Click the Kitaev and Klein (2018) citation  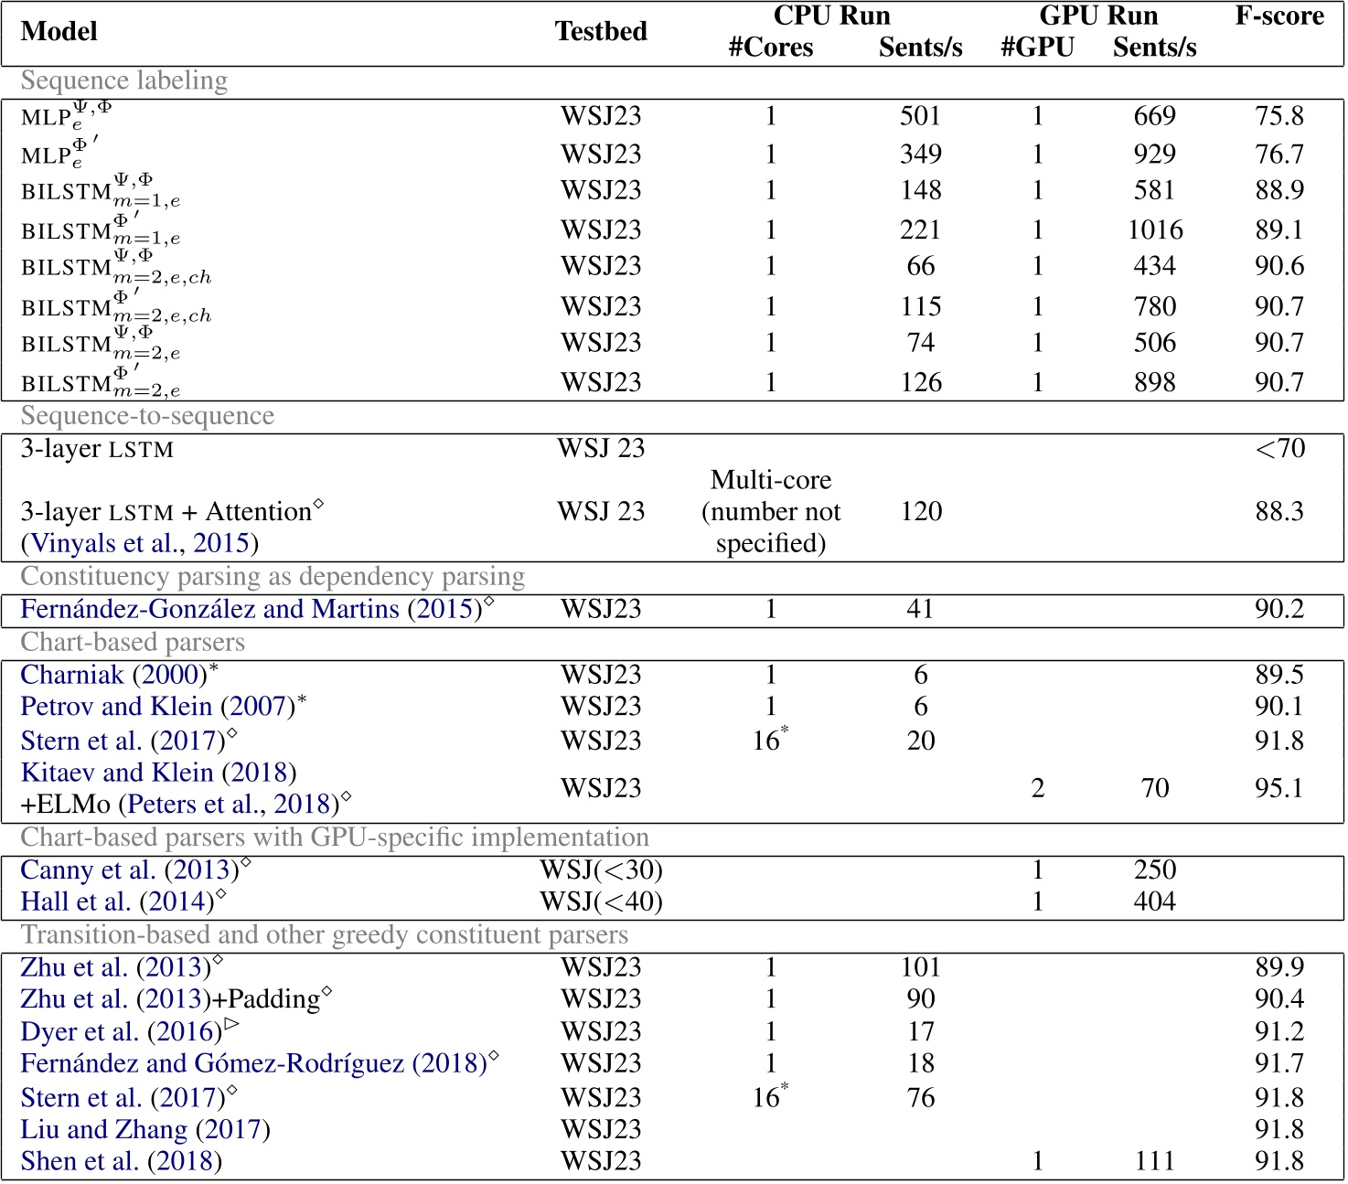click(158, 773)
